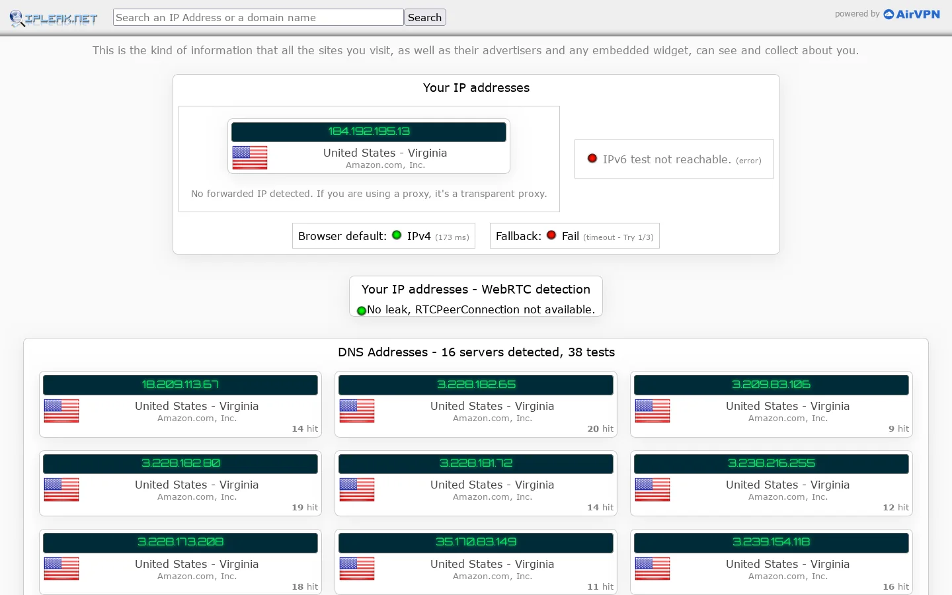Image resolution: width=952 pixels, height=595 pixels.
Task: Click the green WebRTC no-leak indicator
Action: click(362, 311)
